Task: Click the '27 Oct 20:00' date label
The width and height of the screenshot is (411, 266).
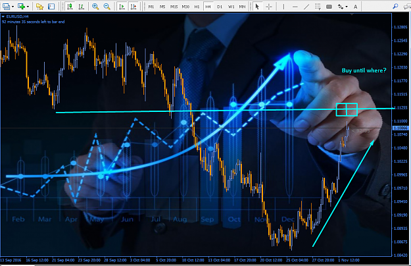Action: (323, 260)
